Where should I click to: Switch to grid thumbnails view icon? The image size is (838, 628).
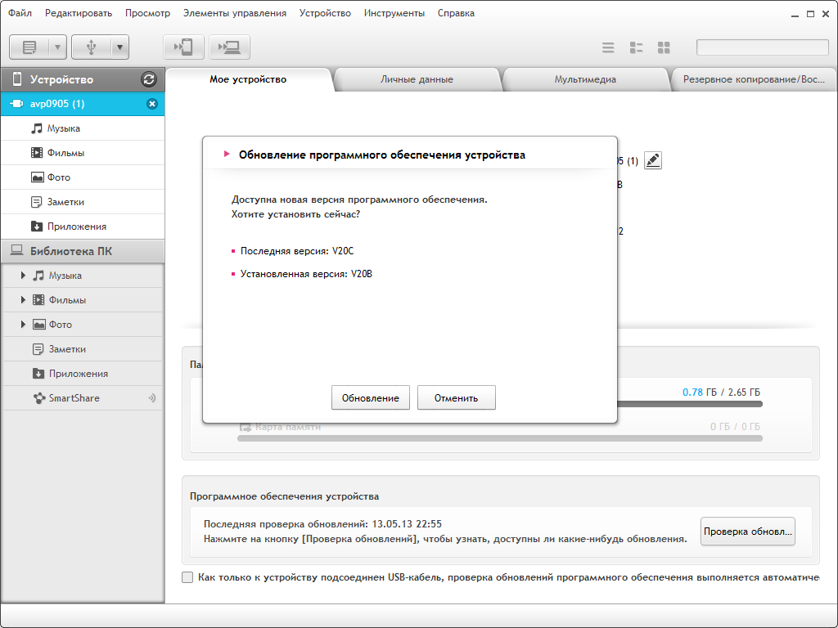(x=664, y=47)
